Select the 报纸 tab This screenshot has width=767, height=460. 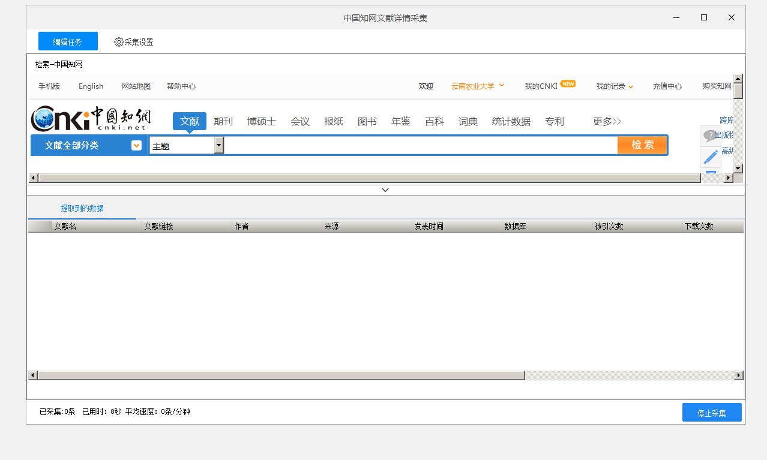pyautogui.click(x=334, y=121)
